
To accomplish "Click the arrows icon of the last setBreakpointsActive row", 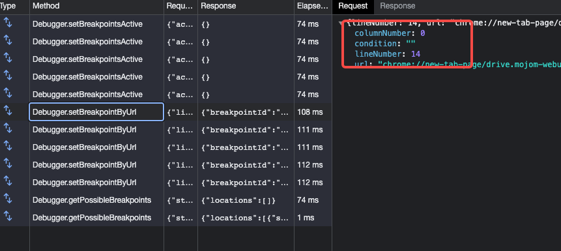I will click(x=8, y=93).
